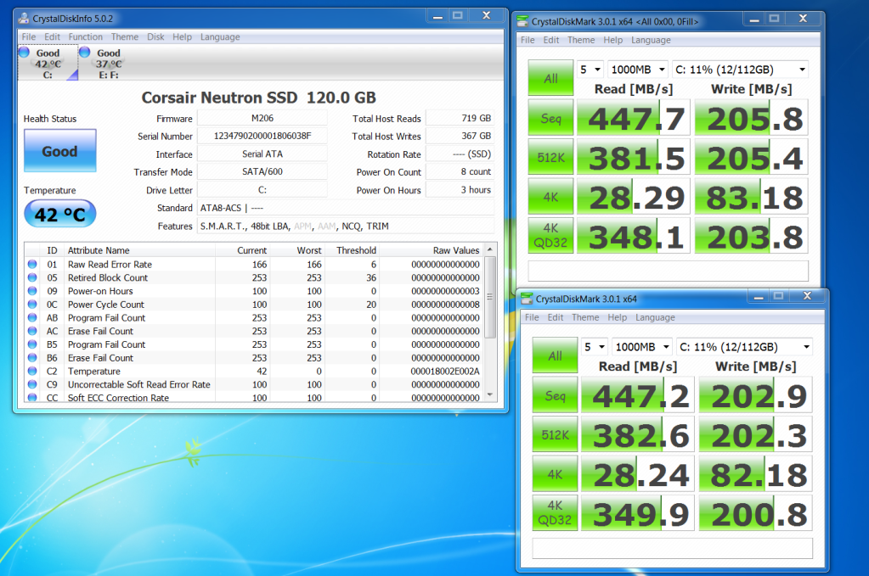Click the status circle for Raw Read Error Rate
Viewport: 869px width, 576px height.
point(32,265)
